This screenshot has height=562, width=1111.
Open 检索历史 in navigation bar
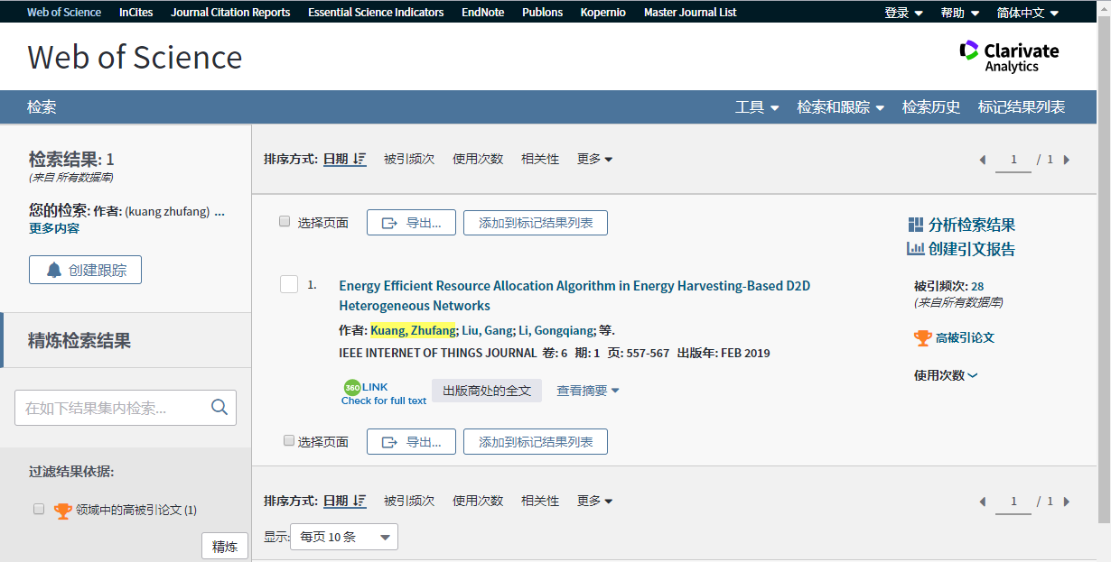tap(930, 107)
